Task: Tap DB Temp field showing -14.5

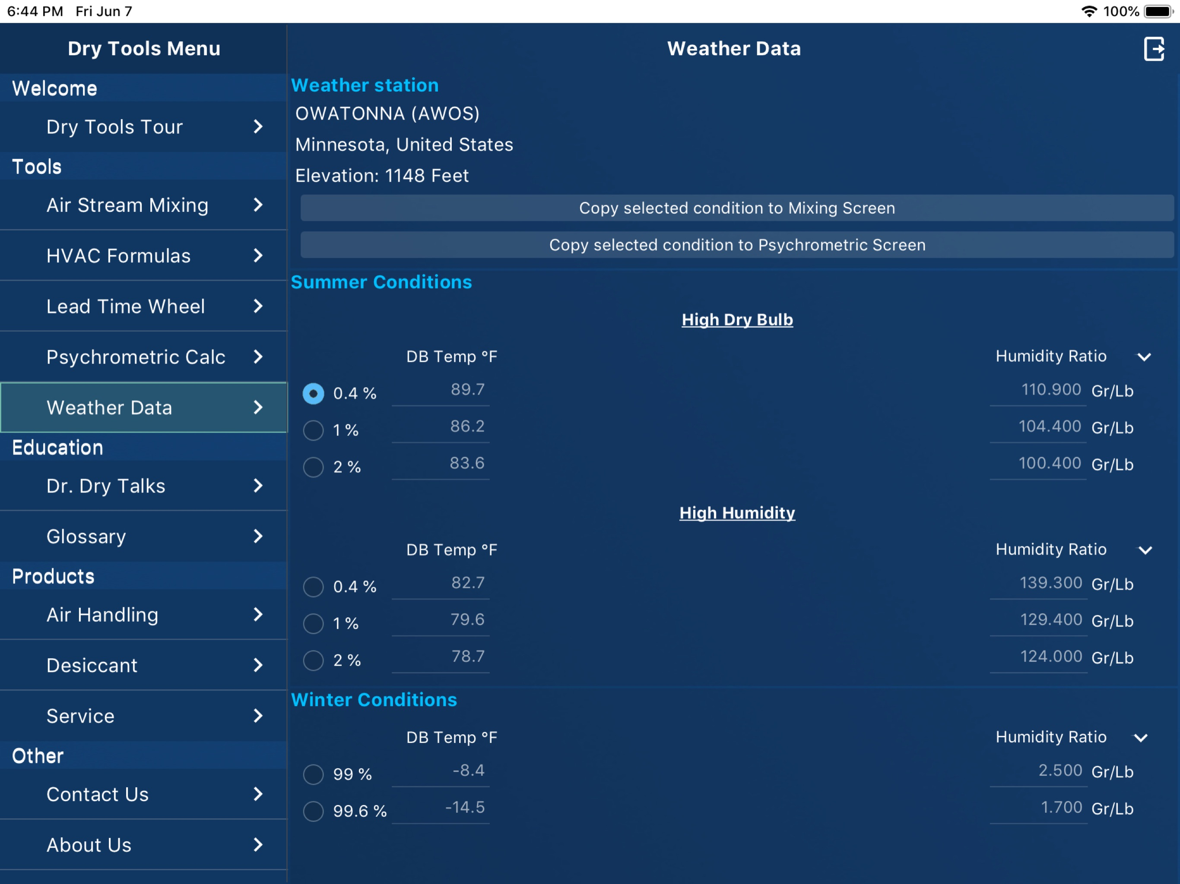Action: [x=441, y=809]
